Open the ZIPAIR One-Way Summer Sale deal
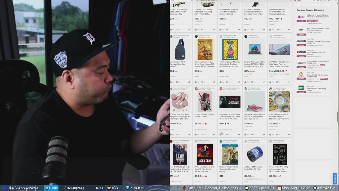Viewport: 339px width, 191px height. pyautogui.click(x=280, y=64)
